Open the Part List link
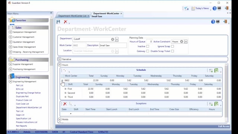Viewport: 238px width, 134px height. pyautogui.click(x=20, y=85)
